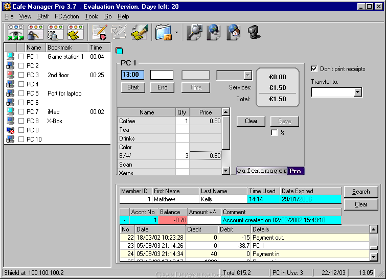Click the Start button

tap(133, 87)
